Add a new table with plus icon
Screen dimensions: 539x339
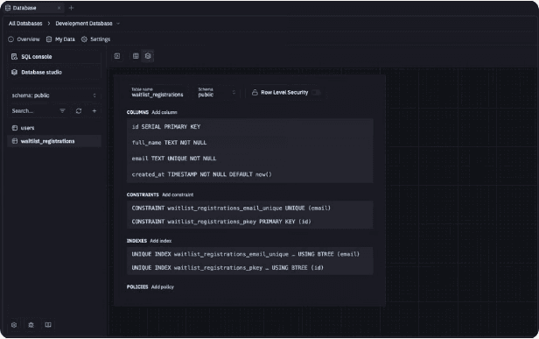point(94,111)
